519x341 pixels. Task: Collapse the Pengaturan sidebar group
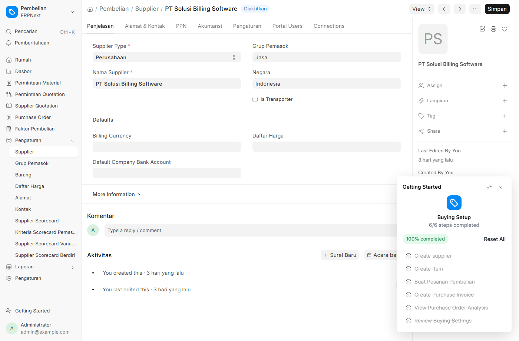click(x=73, y=141)
